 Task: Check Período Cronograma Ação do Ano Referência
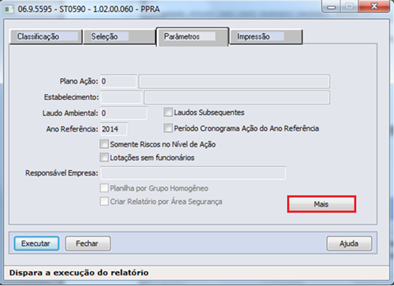tap(168, 128)
